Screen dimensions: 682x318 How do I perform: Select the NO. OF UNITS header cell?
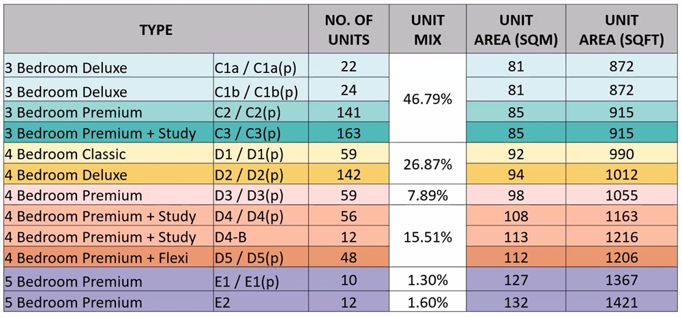point(349,30)
